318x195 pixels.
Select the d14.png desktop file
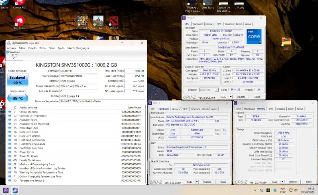(x=239, y=5)
